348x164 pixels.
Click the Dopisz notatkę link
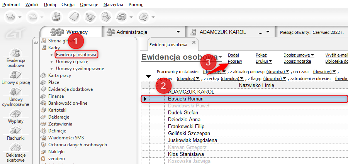(297, 62)
